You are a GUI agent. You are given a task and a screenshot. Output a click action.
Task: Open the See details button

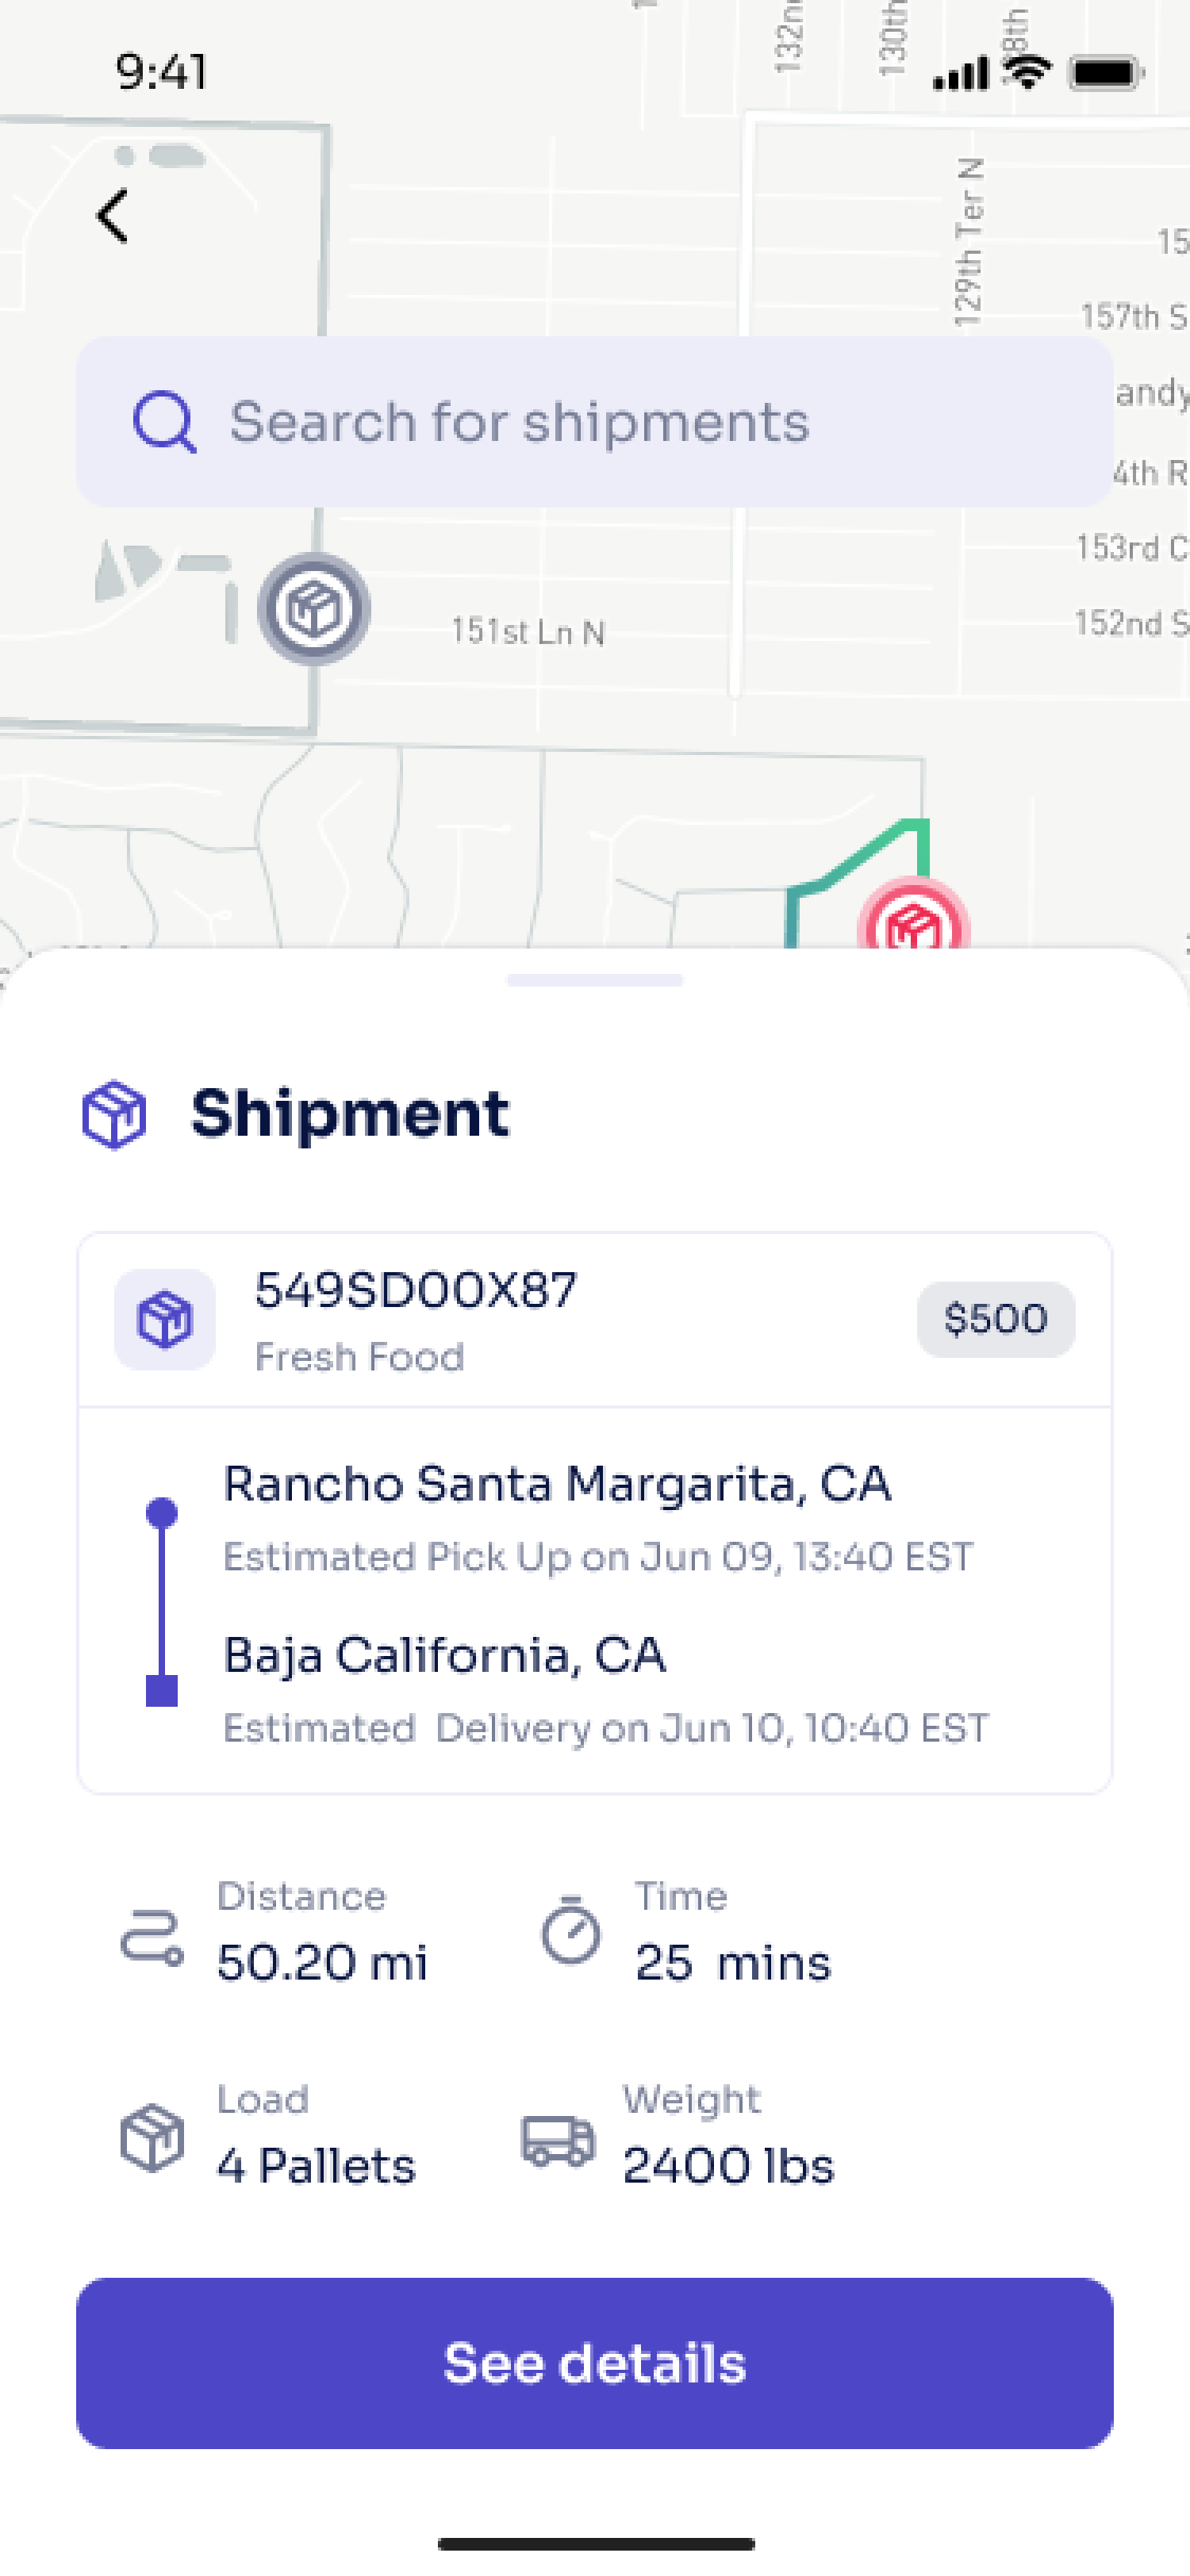tap(595, 2363)
